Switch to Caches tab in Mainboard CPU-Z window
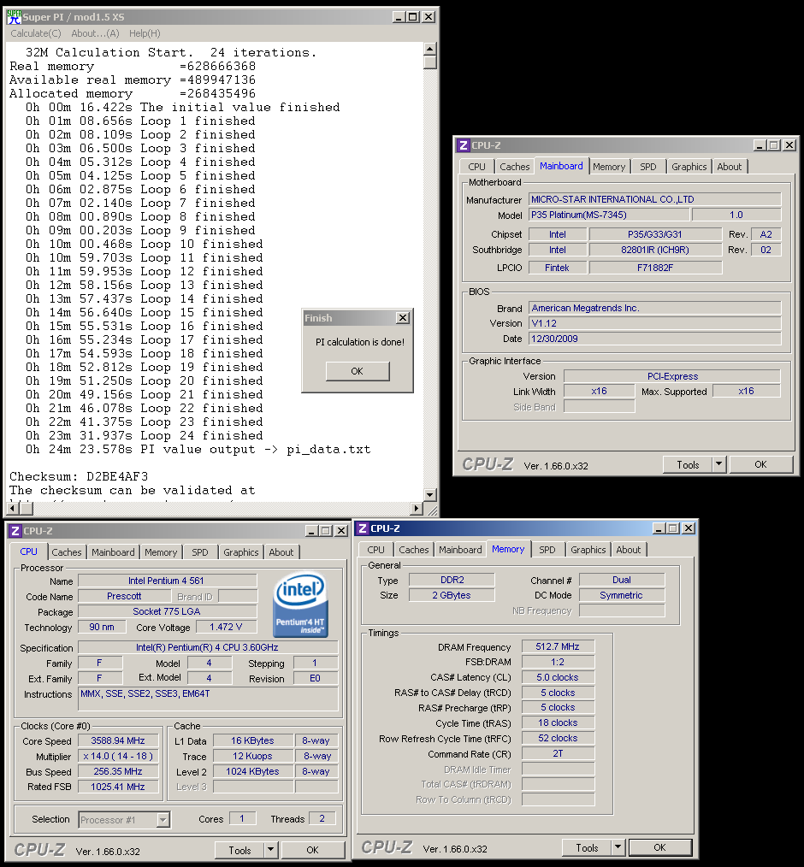The image size is (804, 867). click(514, 167)
